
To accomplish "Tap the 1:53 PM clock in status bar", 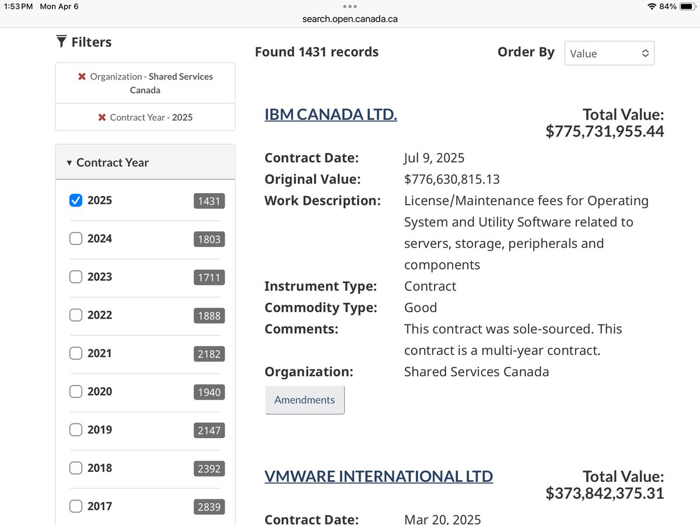I will tap(18, 6).
